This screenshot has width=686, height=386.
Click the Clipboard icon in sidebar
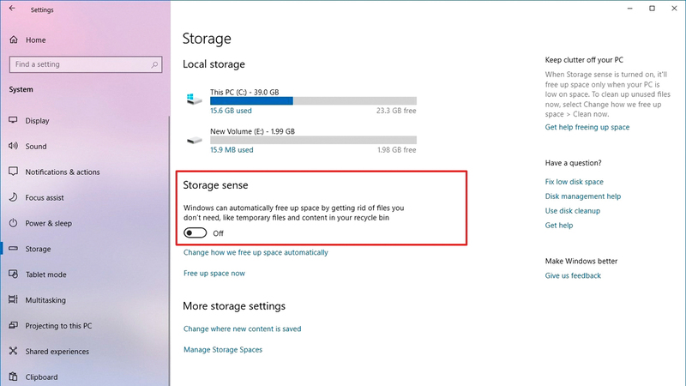pyautogui.click(x=14, y=377)
